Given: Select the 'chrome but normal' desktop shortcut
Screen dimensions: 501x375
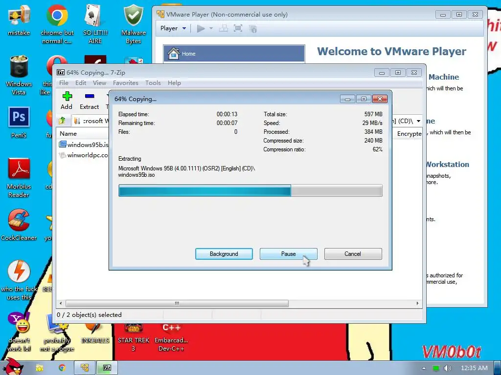Looking at the screenshot, I should click(x=57, y=24).
